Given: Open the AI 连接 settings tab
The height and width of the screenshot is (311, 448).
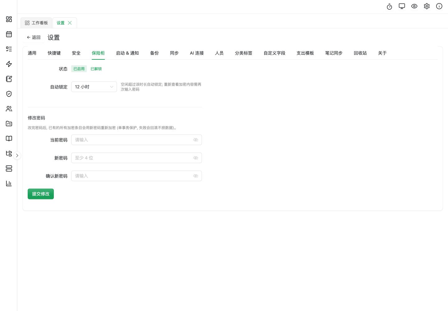Looking at the screenshot, I should coord(197,53).
